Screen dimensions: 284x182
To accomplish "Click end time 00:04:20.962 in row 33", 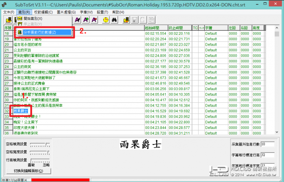I will point(179,117).
